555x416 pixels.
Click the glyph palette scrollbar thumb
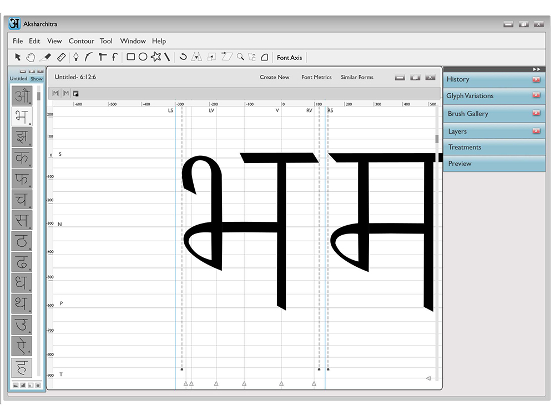tap(39, 96)
